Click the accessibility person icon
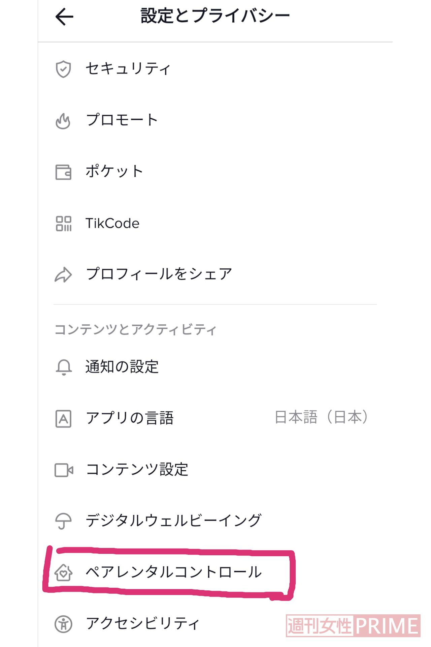 pos(64,623)
